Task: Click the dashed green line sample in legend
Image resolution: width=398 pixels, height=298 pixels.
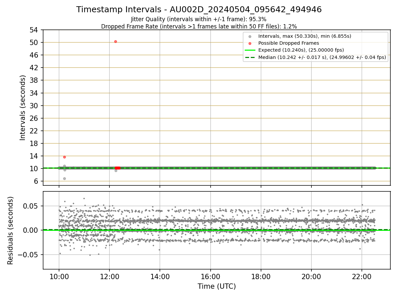Action: click(x=250, y=57)
